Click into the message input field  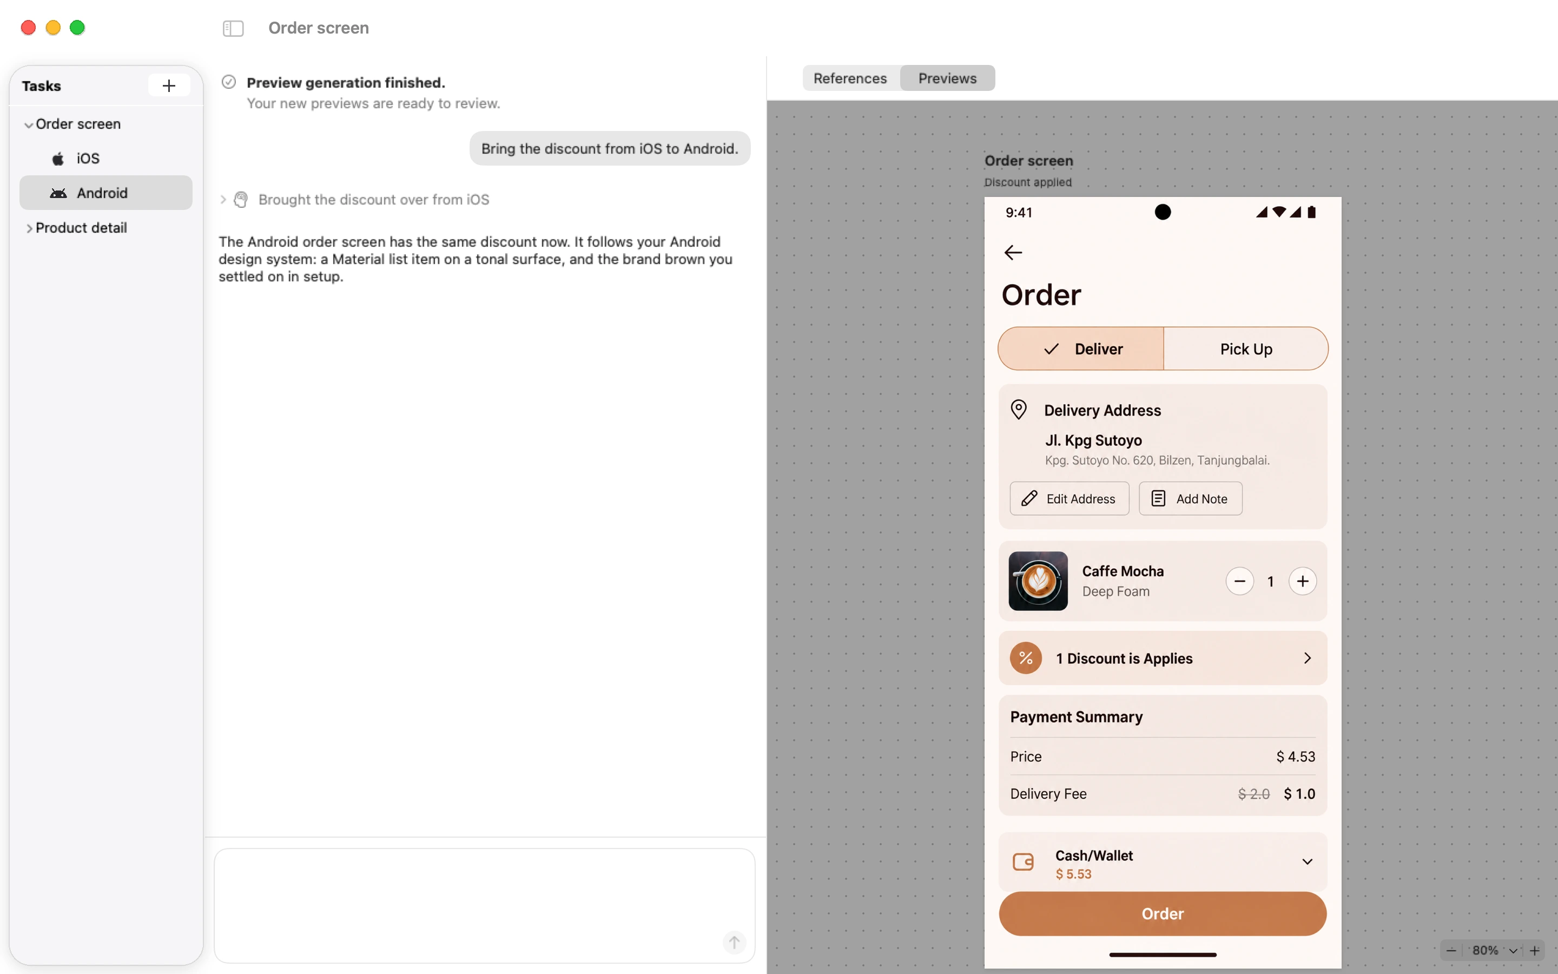484,905
